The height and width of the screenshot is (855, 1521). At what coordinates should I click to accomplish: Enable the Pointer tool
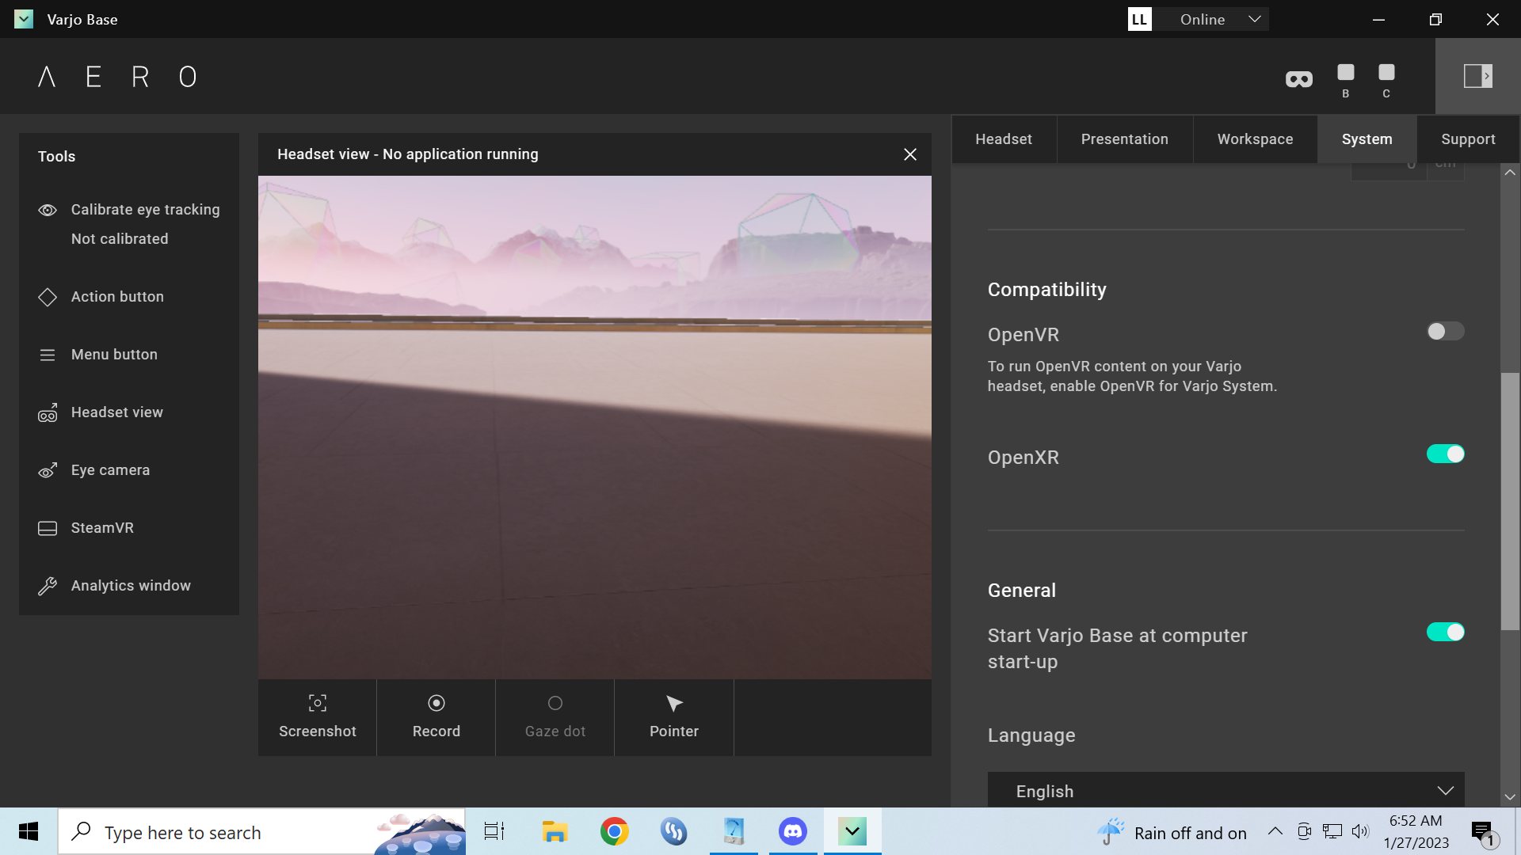coord(673,717)
